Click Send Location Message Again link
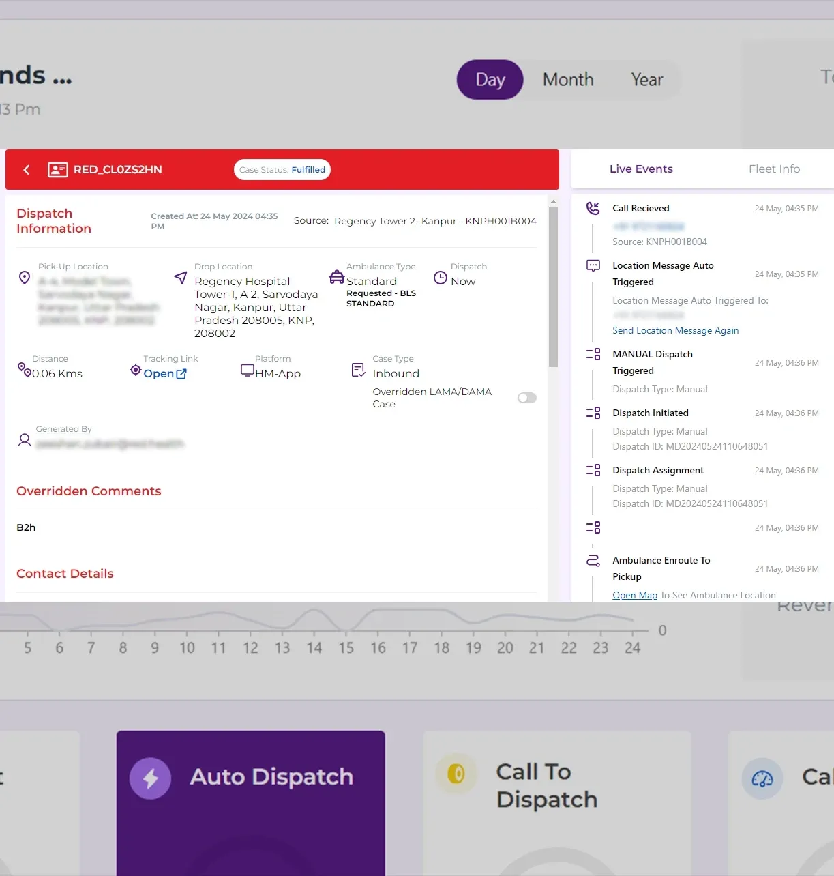Screen dimensions: 834x876 675,331
